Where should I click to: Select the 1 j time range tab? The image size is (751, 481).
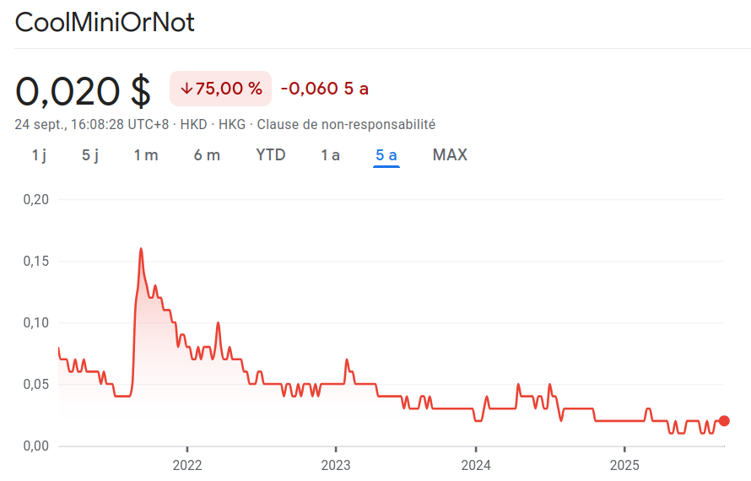(39, 155)
